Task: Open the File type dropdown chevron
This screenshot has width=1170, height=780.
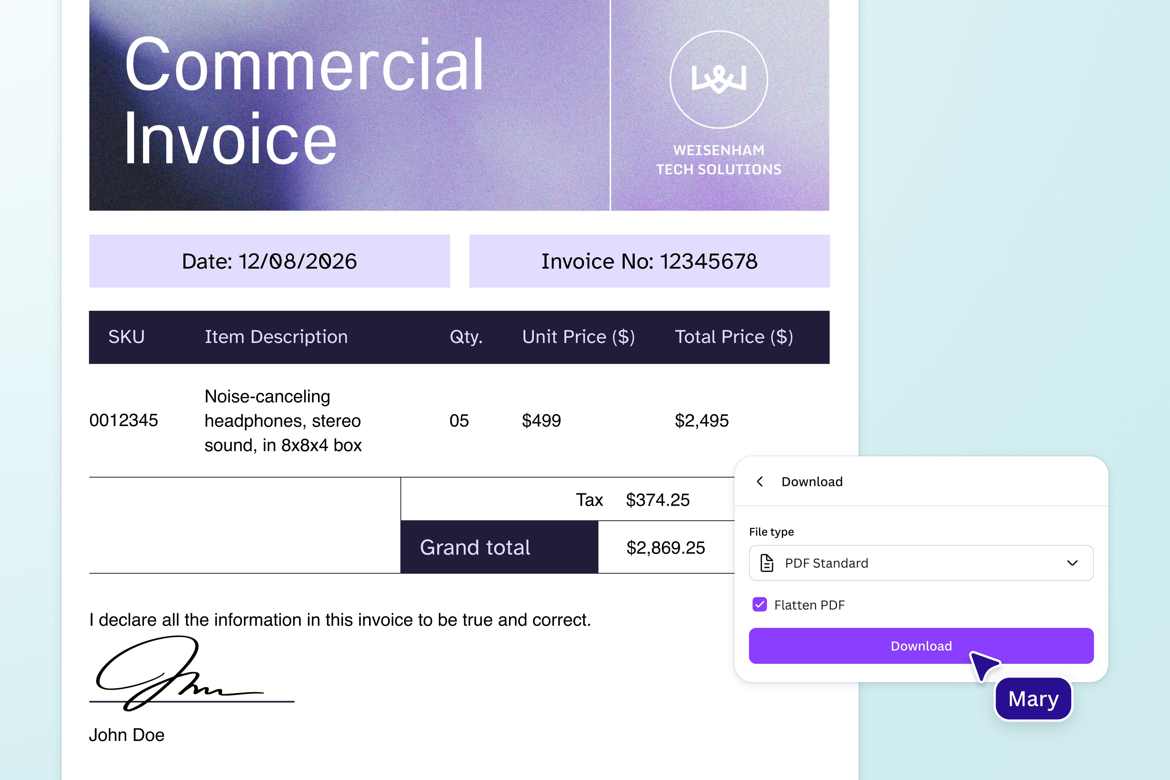Action: (x=1072, y=563)
